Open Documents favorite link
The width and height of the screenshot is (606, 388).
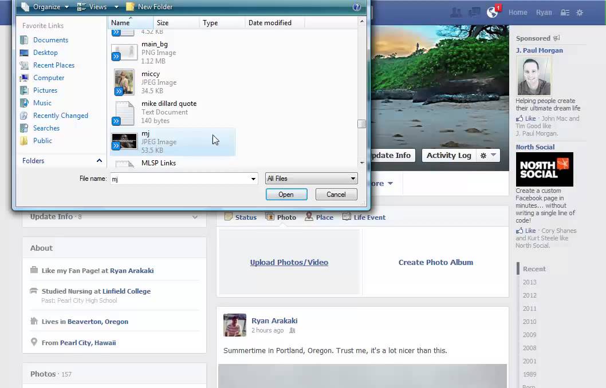pyautogui.click(x=50, y=39)
